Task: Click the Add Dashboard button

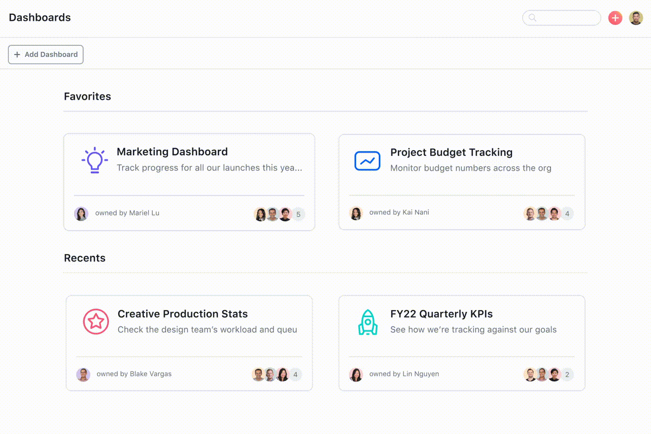Action: point(46,55)
